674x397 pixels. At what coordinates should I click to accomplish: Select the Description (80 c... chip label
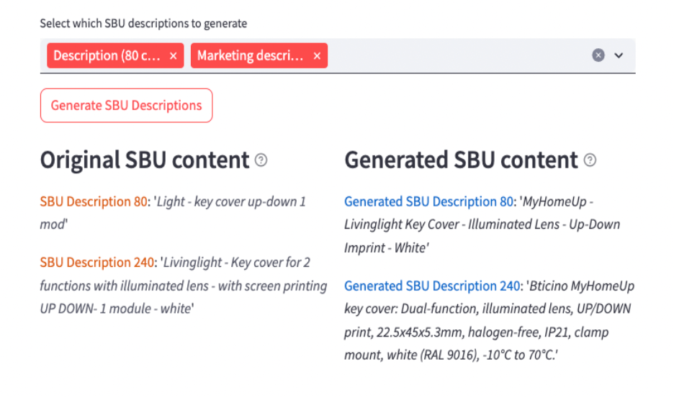tap(107, 55)
